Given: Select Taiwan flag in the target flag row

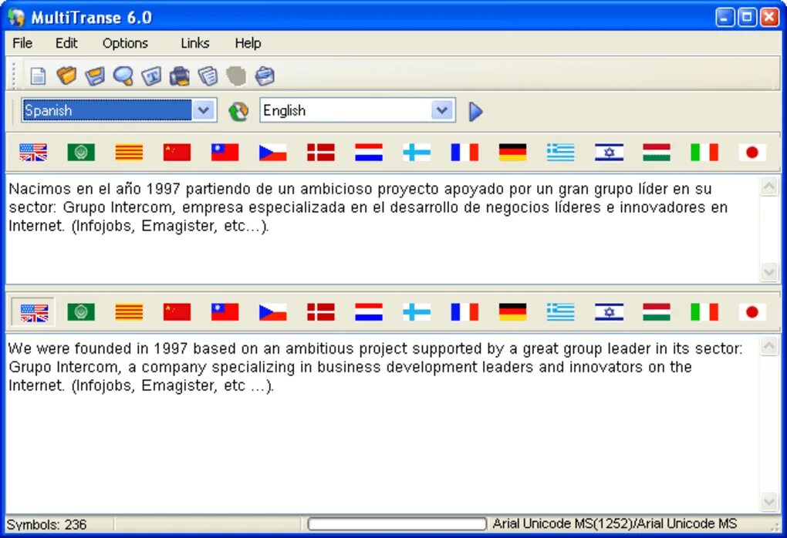Looking at the screenshot, I should (225, 312).
